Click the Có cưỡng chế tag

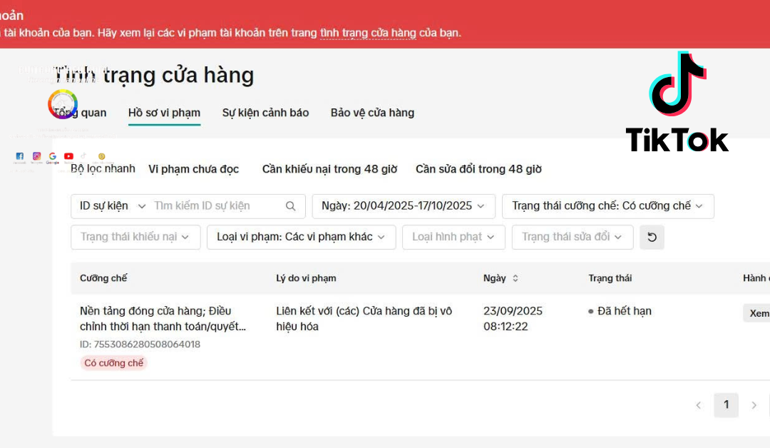pyautogui.click(x=113, y=363)
